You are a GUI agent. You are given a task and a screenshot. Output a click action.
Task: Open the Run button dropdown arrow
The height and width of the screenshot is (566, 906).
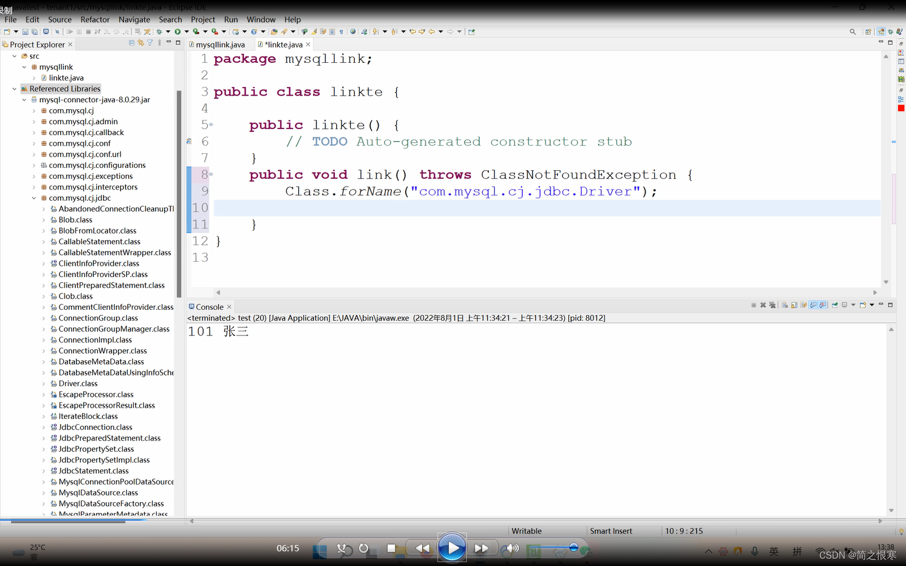pyautogui.click(x=186, y=32)
